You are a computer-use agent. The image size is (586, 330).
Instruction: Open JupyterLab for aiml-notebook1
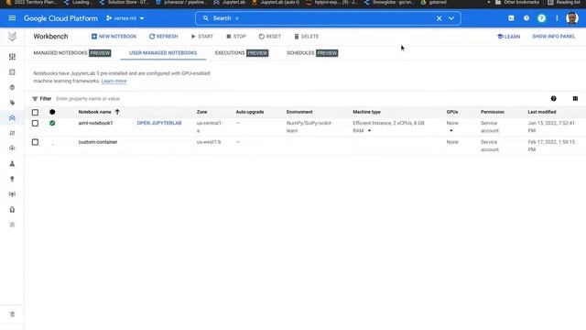(159, 123)
